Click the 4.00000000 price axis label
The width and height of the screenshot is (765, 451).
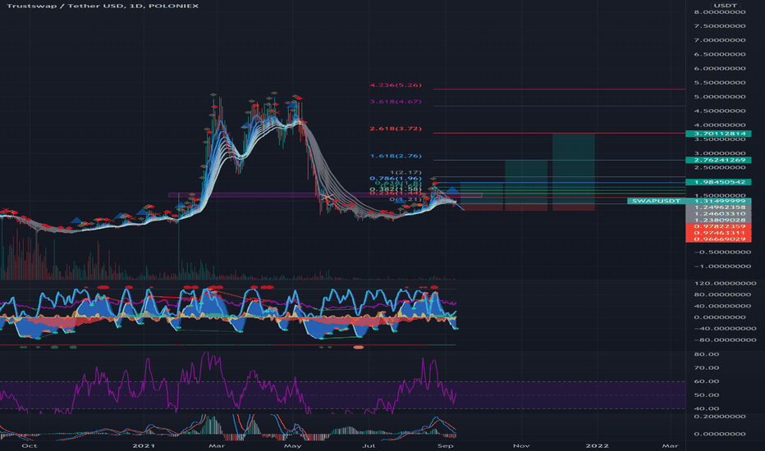(720, 125)
